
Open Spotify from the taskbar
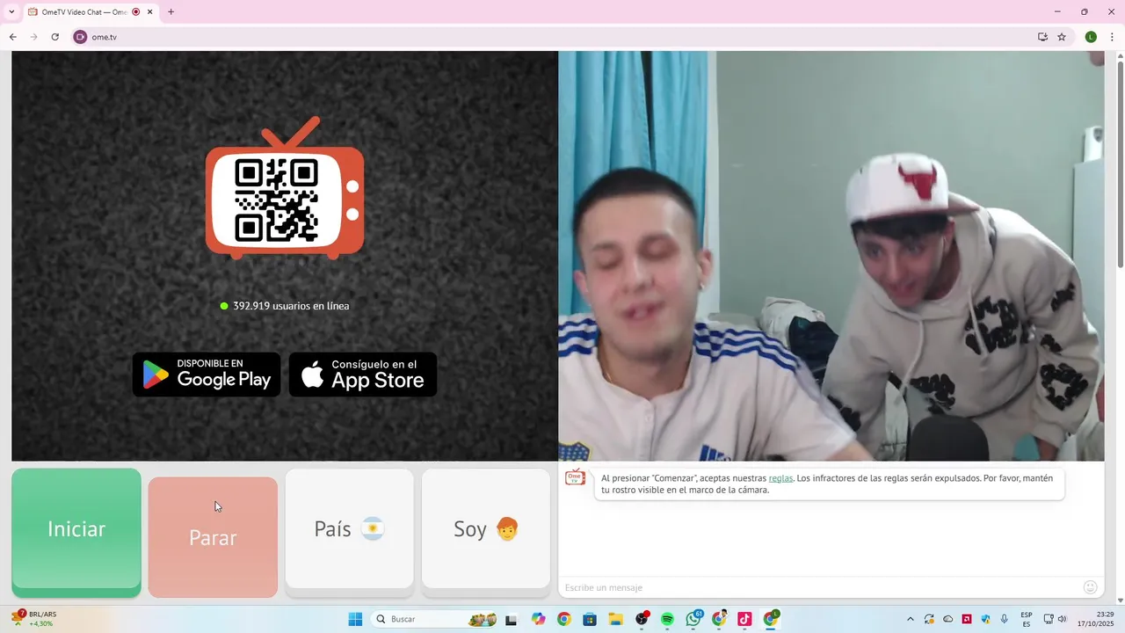pyautogui.click(x=667, y=619)
